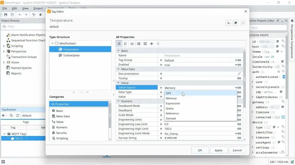Select the TurbineSpeed tag in Type Structure
295x165 pixels.
(71, 55)
